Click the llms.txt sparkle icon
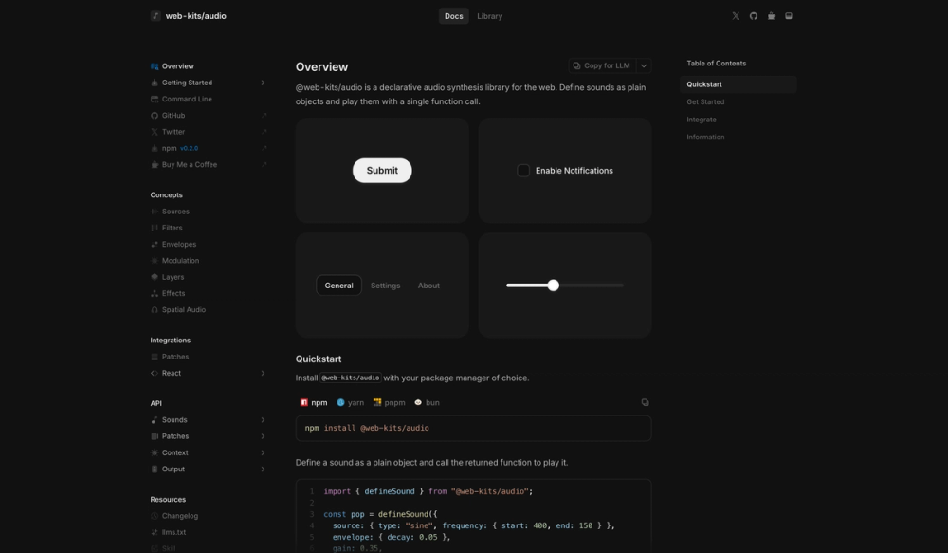 (155, 532)
